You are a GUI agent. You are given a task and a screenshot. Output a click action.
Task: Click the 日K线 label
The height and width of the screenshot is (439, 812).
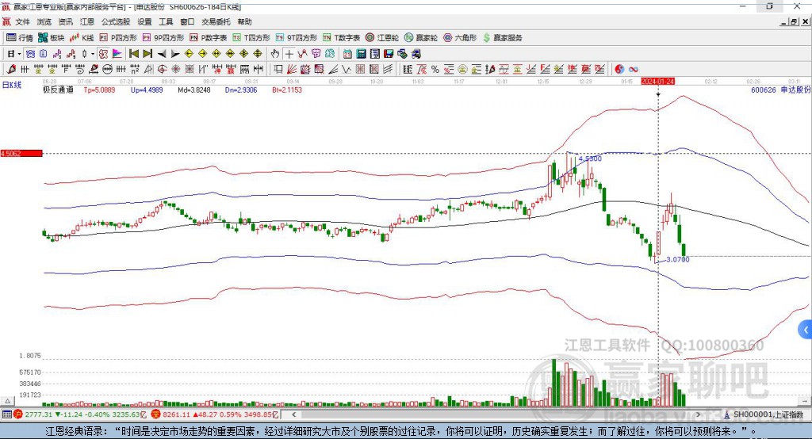click(x=12, y=85)
